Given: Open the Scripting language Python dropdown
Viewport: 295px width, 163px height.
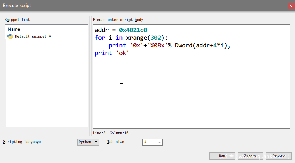Looking at the screenshot, I should 88,142.
